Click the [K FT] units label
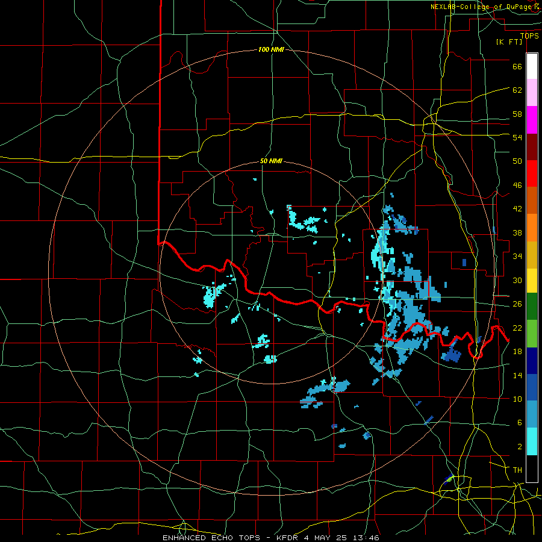542x542 pixels. point(509,42)
